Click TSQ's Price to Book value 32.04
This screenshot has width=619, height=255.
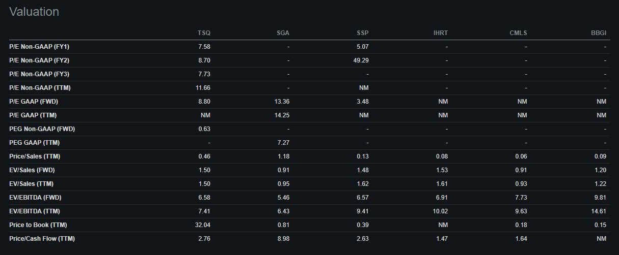[202, 225]
